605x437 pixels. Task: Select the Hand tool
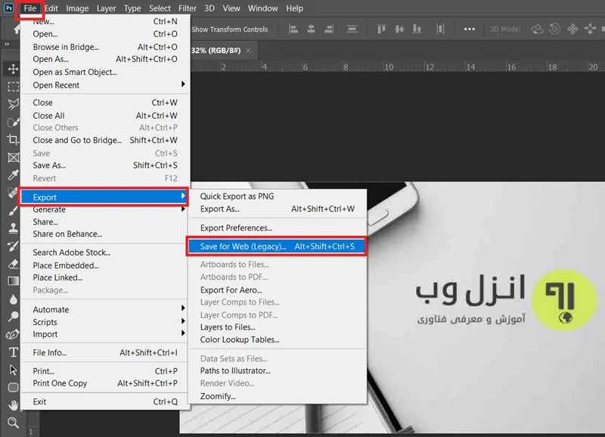point(13,405)
